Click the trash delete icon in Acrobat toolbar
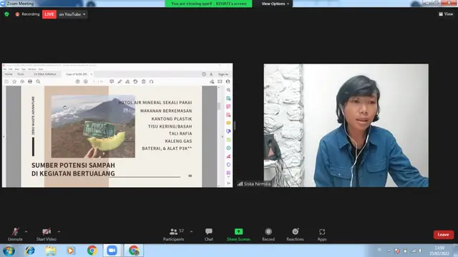The width and height of the screenshot is (458, 257). (143, 81)
